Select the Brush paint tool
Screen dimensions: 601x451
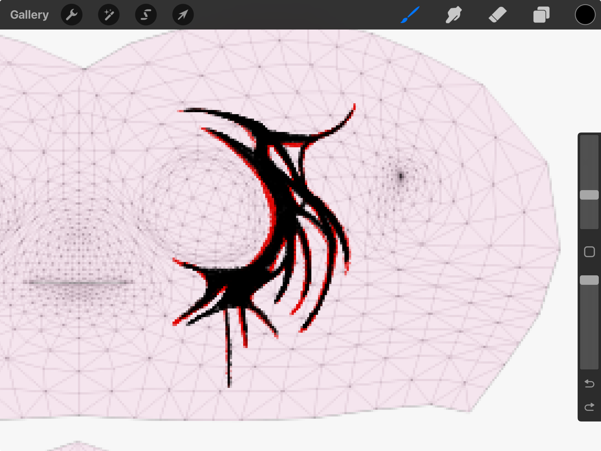[x=410, y=15]
